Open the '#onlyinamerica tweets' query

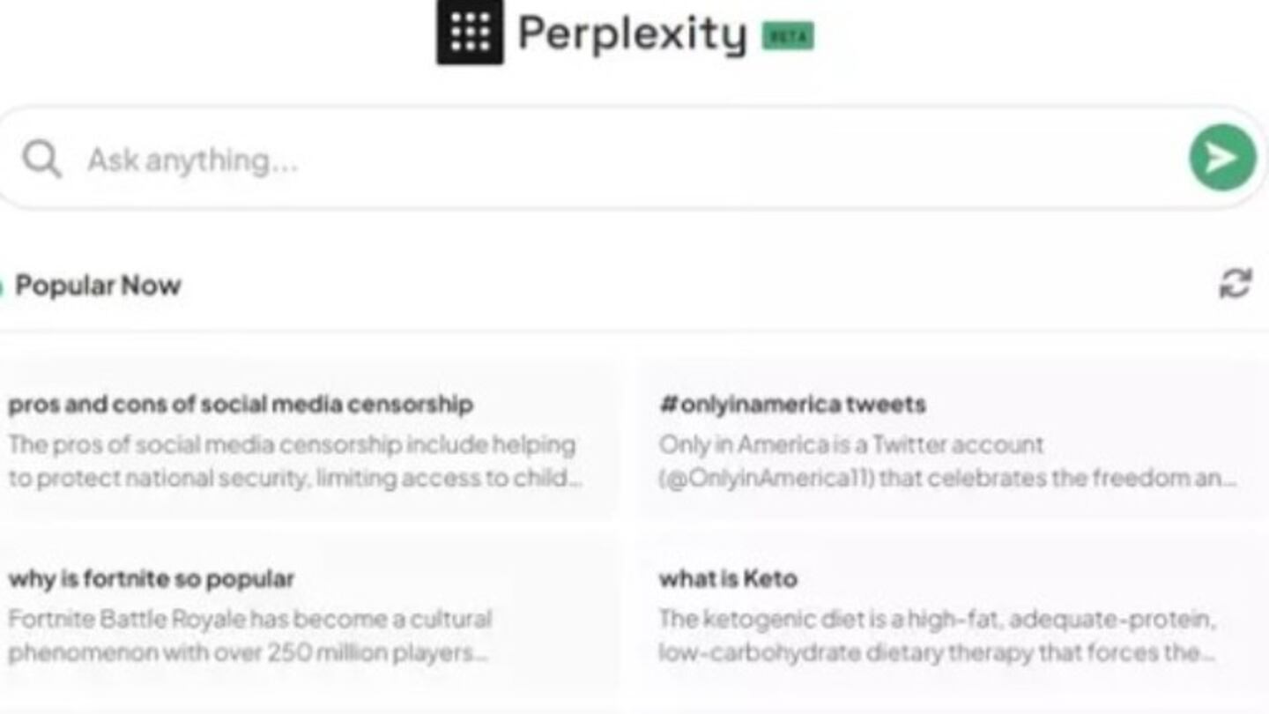tap(792, 405)
